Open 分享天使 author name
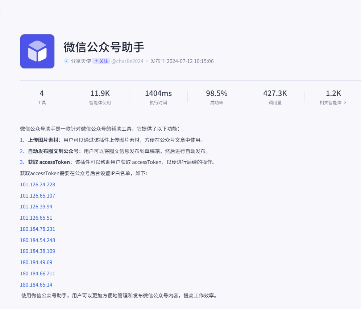This screenshot has height=309, width=361. pos(81,61)
